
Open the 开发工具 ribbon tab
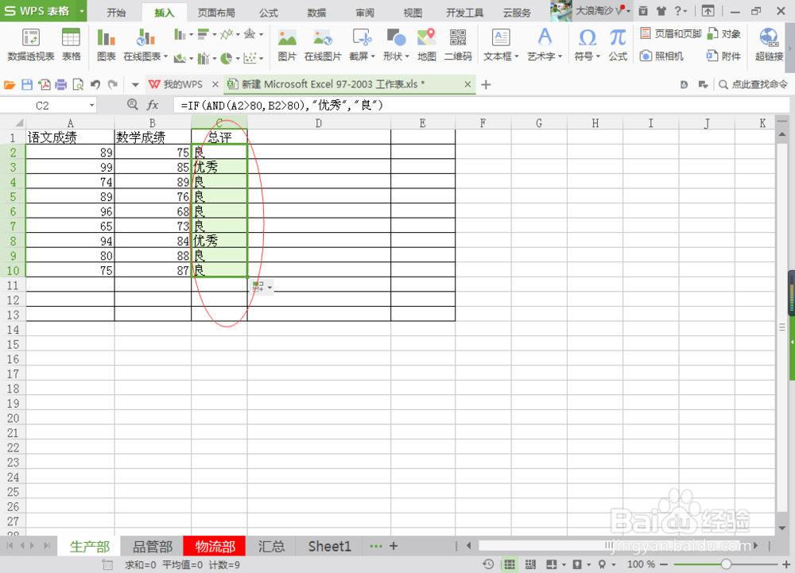tap(464, 13)
